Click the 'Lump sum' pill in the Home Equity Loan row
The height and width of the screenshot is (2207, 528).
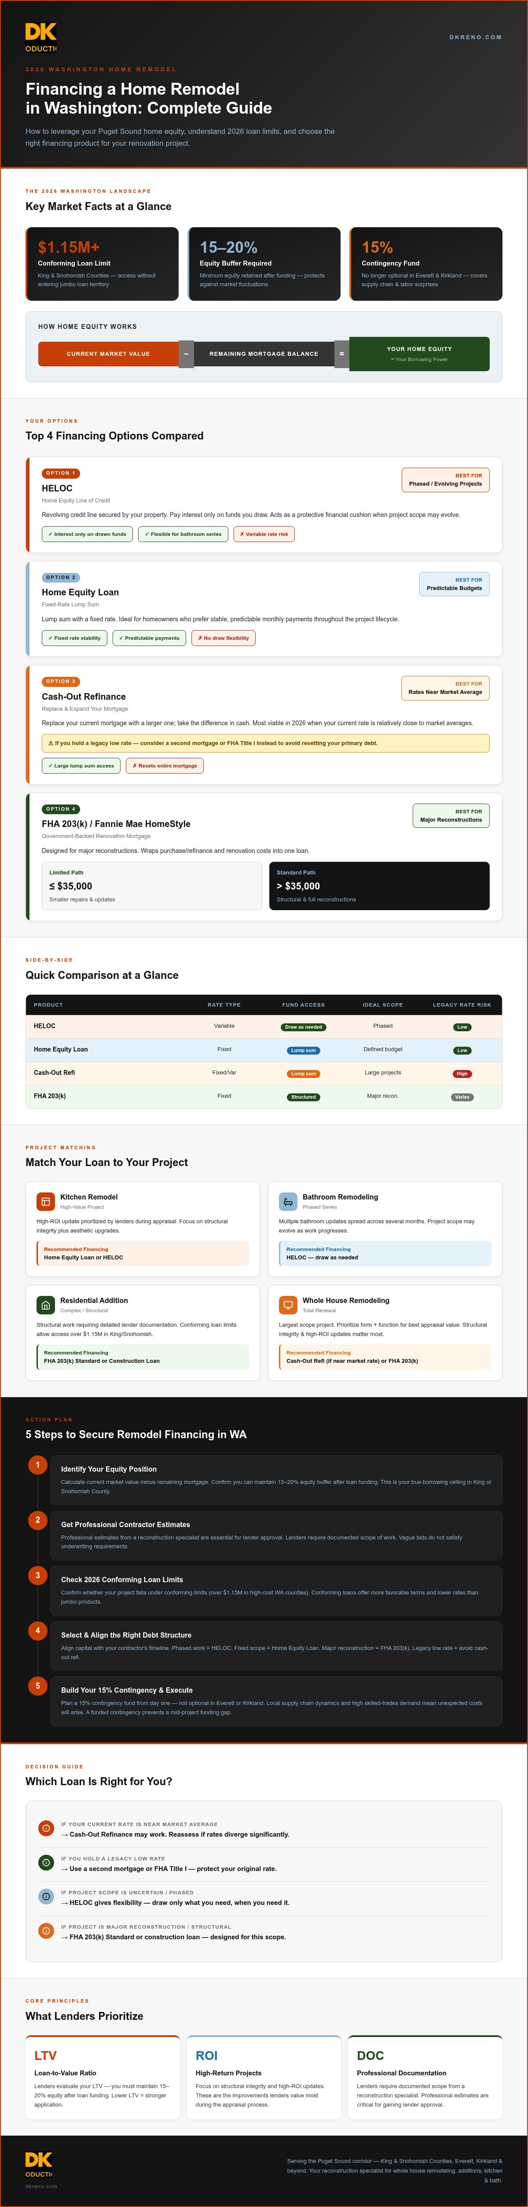point(304,1050)
